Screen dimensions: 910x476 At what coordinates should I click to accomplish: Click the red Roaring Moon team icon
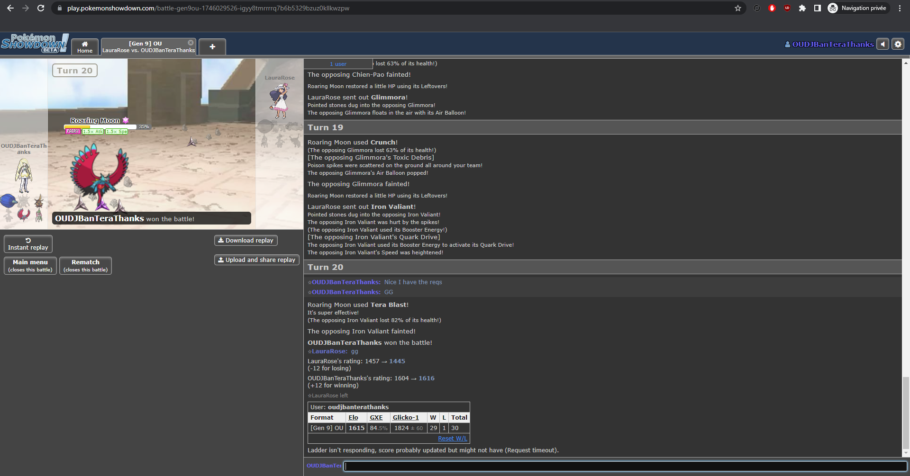pos(23,215)
